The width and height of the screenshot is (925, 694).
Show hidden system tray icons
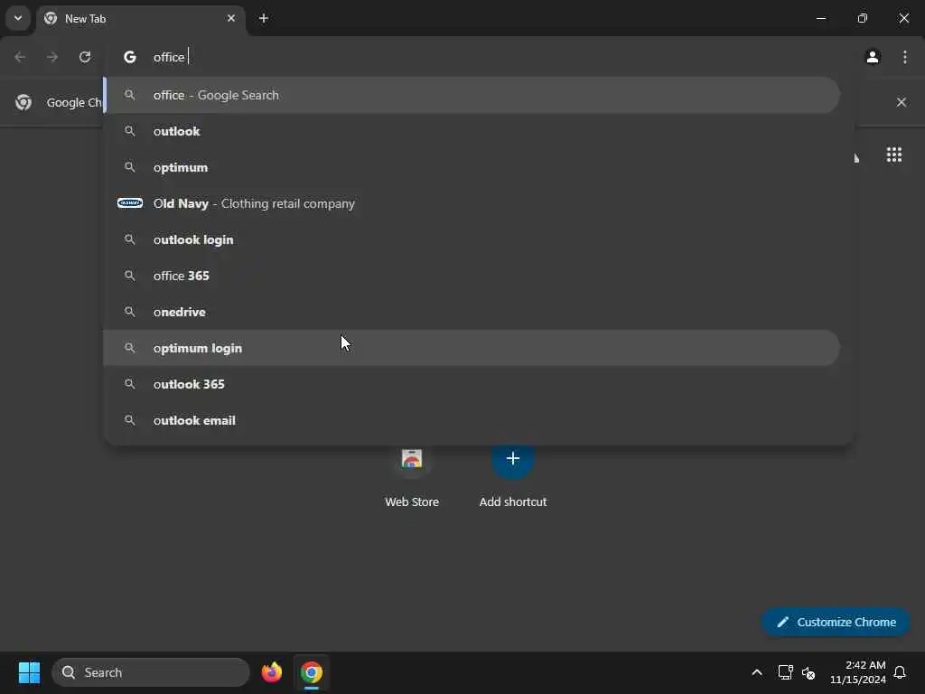[757, 672]
